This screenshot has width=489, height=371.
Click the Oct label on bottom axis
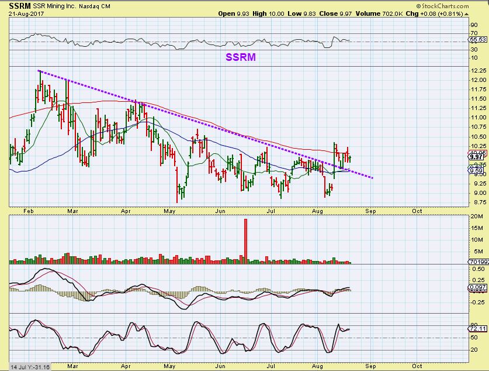[x=417, y=366]
